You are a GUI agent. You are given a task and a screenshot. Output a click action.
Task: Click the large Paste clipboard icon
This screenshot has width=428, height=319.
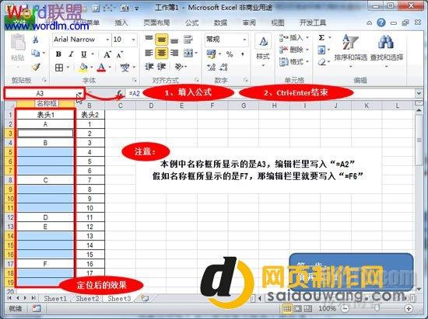(18, 42)
